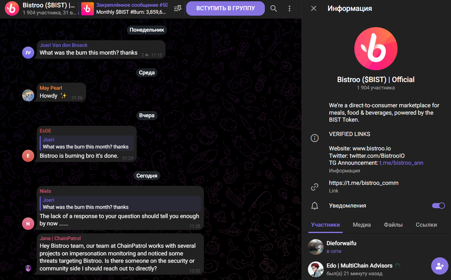Click May Pearl's avatar photo
451x280 pixels.
tap(28, 95)
